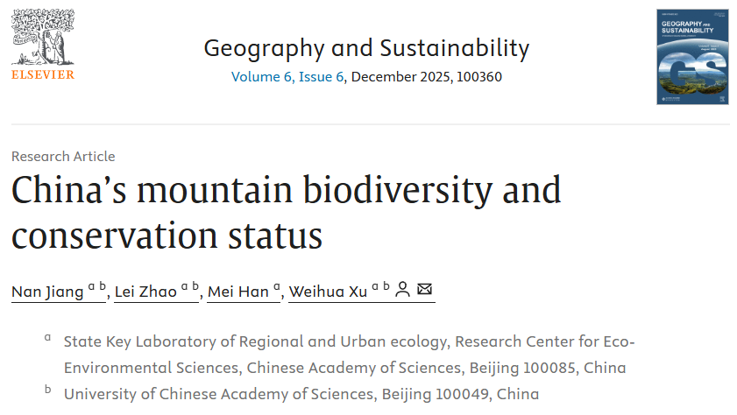Click University of Chinese Academy of Sciences affiliation
The image size is (737, 415).
tap(301, 393)
